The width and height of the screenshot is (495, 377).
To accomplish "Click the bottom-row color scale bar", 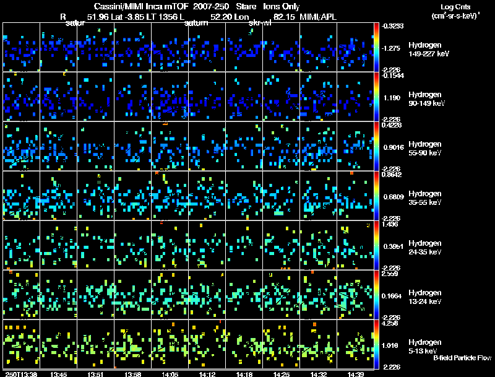I will tap(376, 344).
